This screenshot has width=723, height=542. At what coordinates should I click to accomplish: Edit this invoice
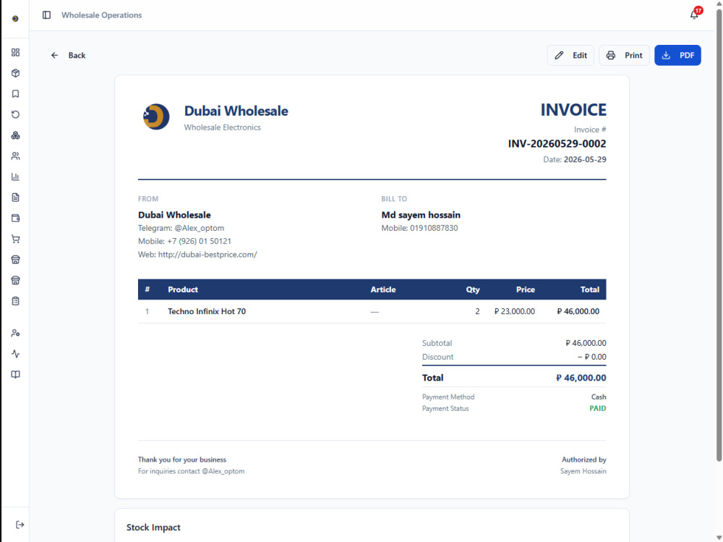click(x=570, y=56)
